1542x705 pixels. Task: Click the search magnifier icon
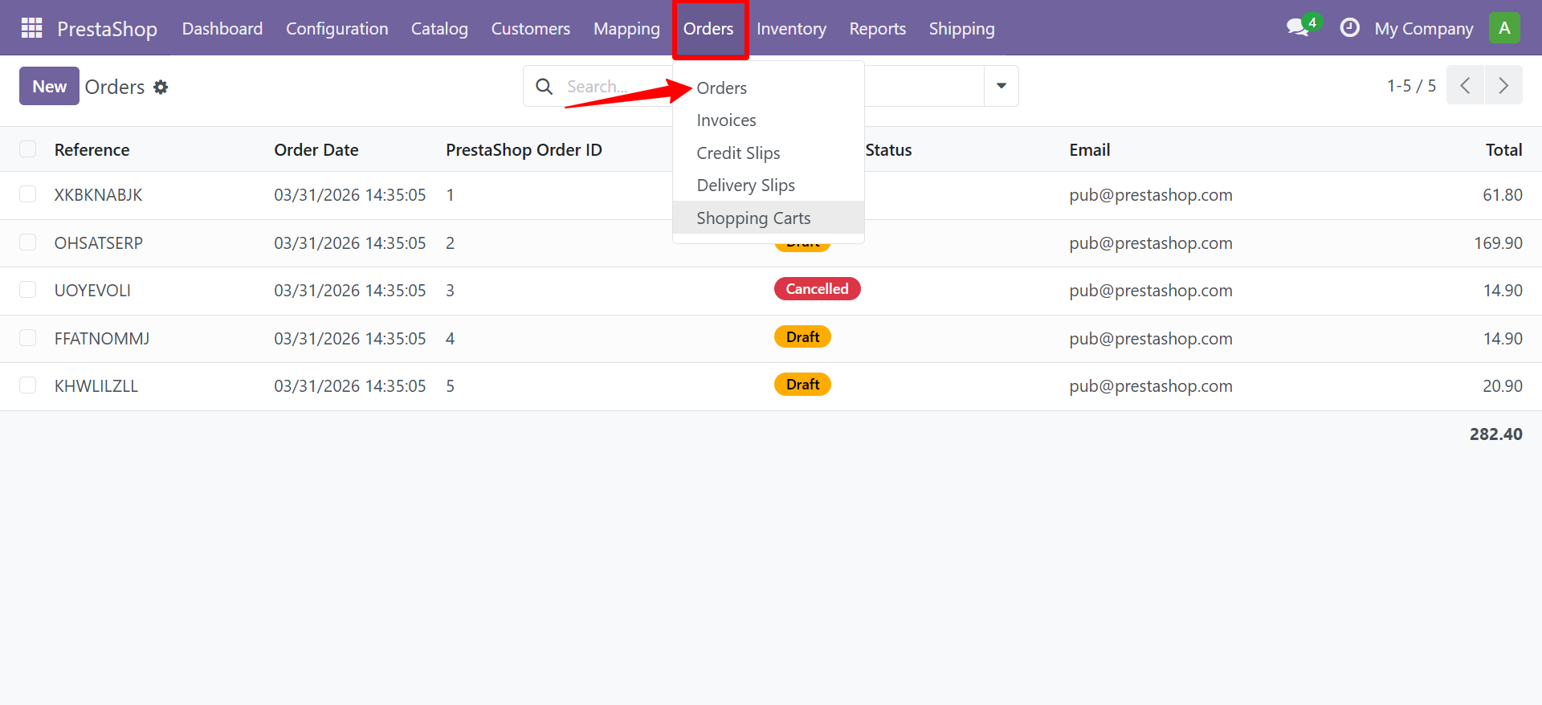(x=545, y=87)
